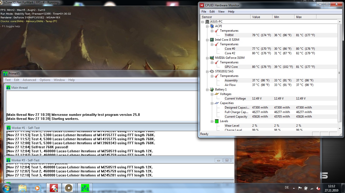The image size is (345, 193).
Task: Open the Advanced menu in Prime95
Action: 29,80
